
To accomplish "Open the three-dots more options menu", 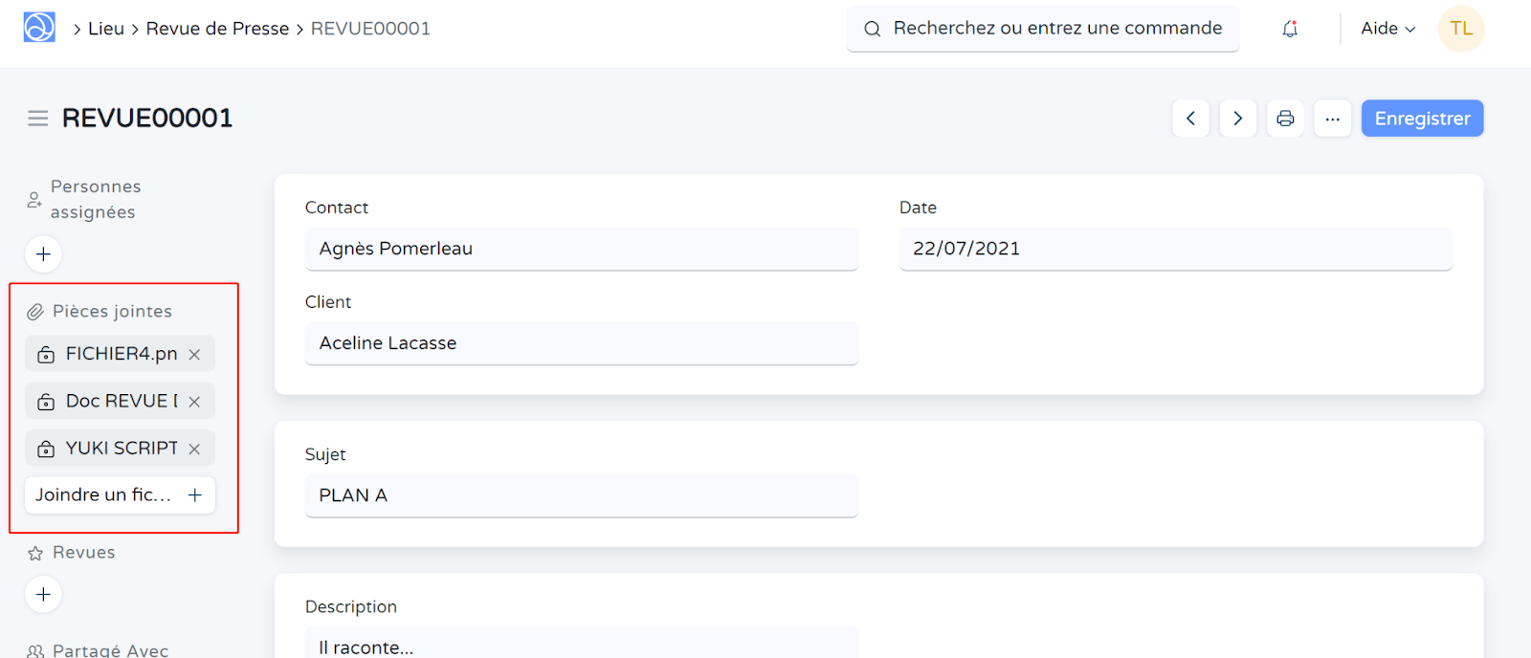I will click(x=1332, y=119).
